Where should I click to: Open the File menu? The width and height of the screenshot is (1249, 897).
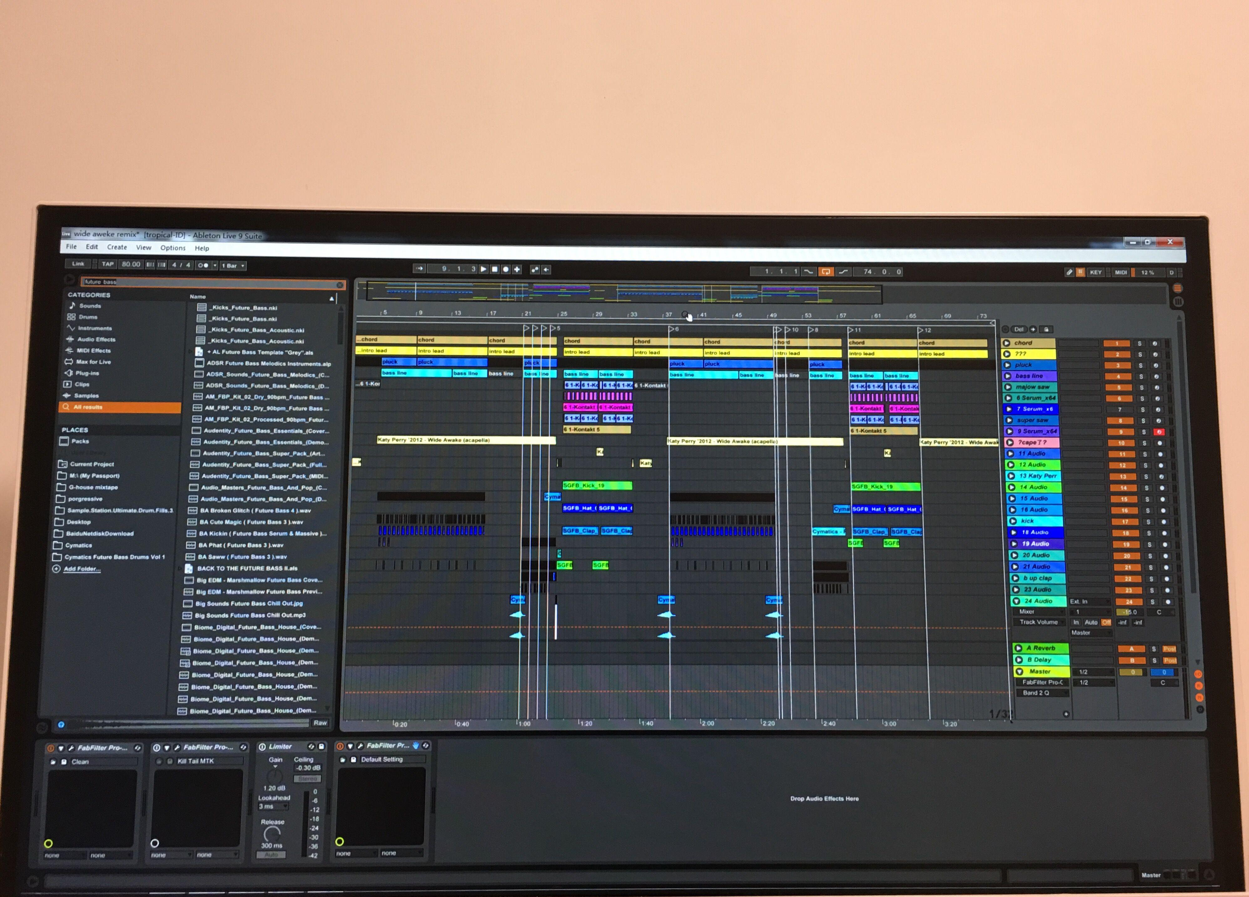pyautogui.click(x=72, y=246)
